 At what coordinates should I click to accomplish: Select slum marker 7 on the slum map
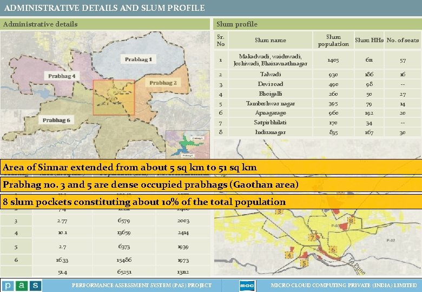click(x=312, y=238)
